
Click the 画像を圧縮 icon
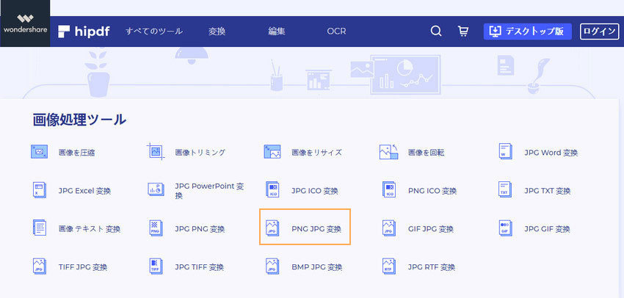pyautogui.click(x=40, y=152)
